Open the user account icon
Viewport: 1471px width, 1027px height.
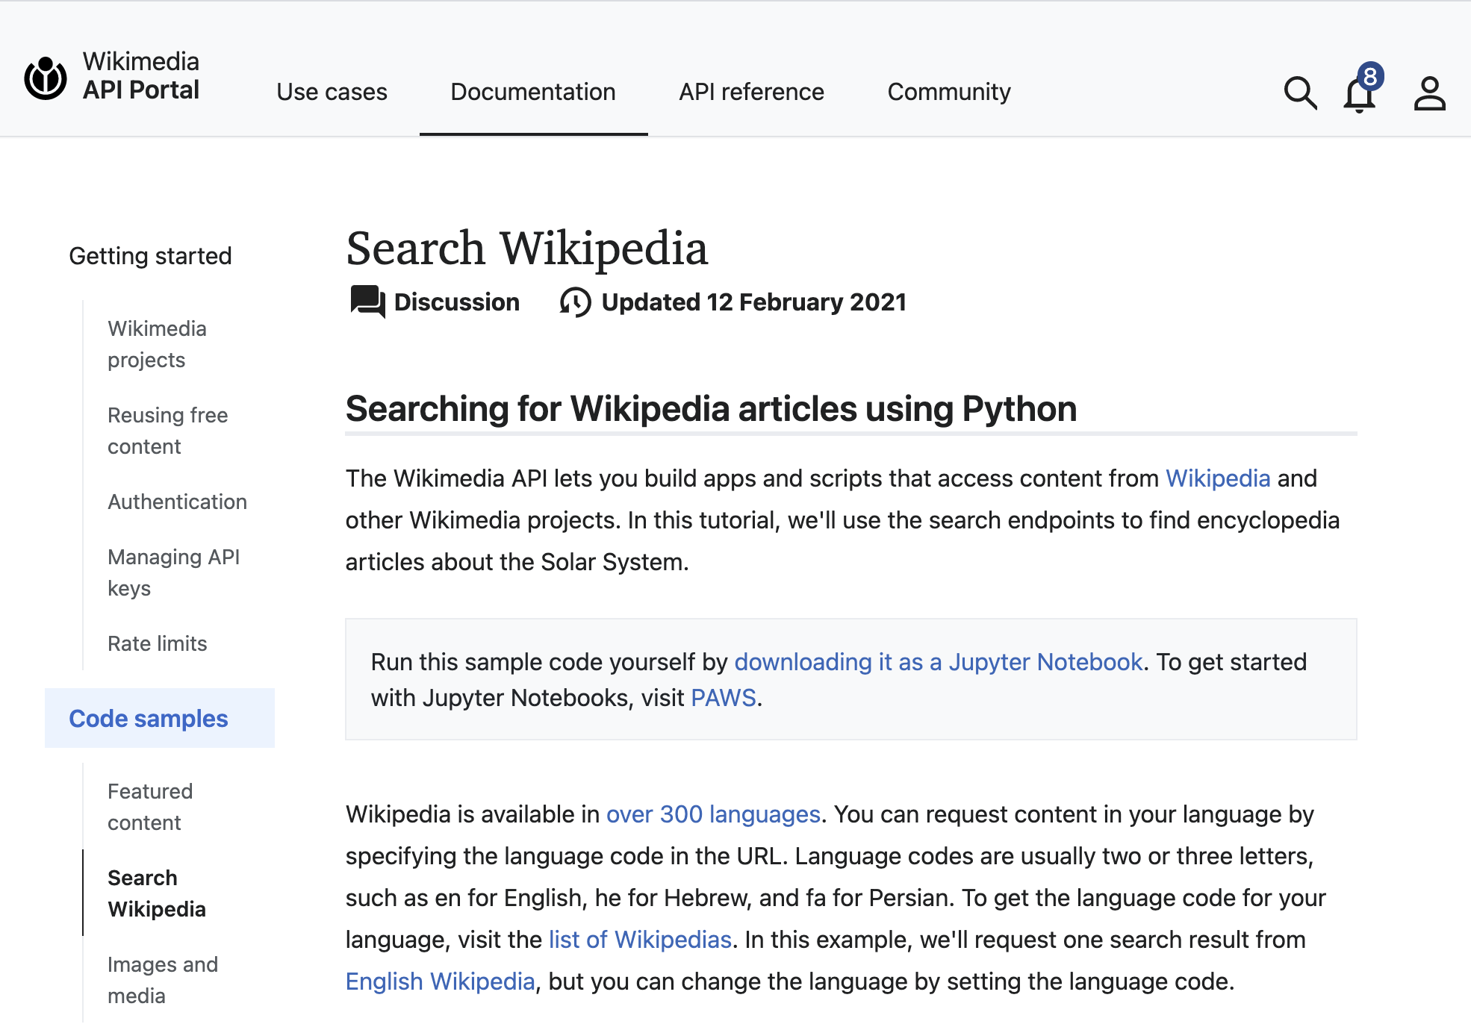(x=1429, y=93)
